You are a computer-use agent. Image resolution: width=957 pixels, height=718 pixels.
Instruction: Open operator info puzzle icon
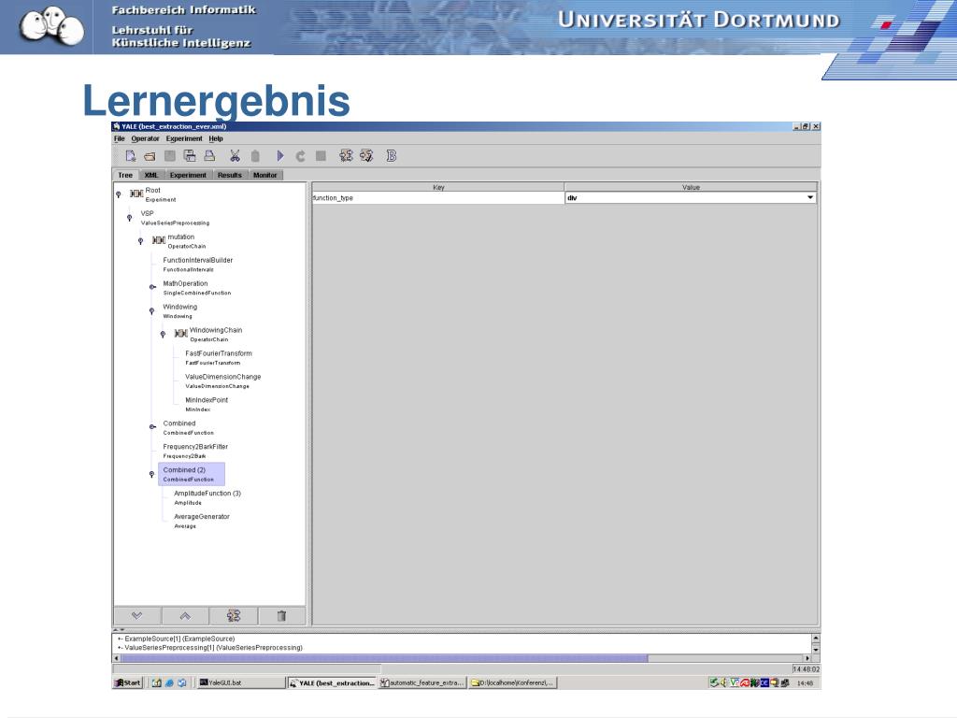click(346, 156)
